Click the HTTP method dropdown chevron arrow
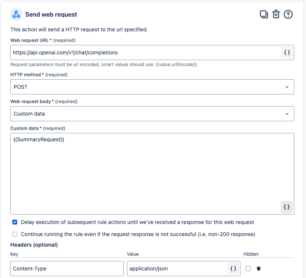 pos(287,87)
